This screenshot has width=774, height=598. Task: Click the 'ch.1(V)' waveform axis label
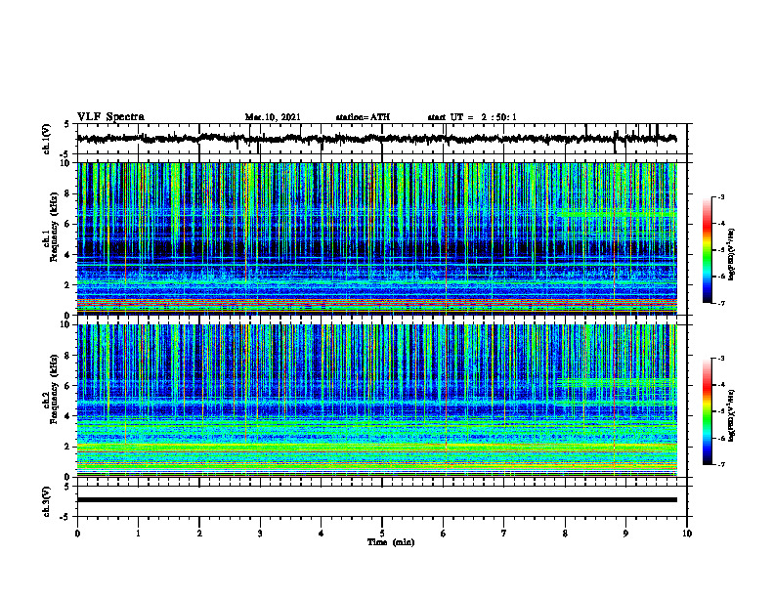[47, 139]
